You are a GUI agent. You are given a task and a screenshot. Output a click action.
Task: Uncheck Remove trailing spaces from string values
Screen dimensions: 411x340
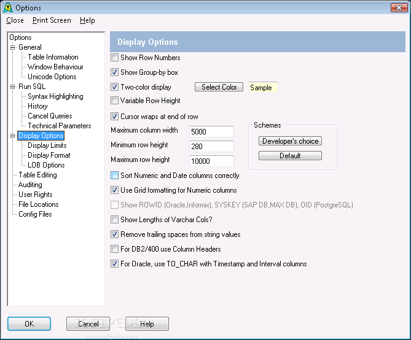click(x=114, y=234)
